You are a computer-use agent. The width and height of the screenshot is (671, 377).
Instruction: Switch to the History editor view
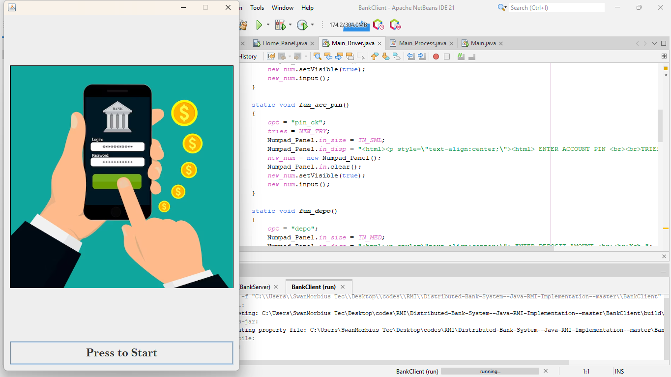[248, 57]
